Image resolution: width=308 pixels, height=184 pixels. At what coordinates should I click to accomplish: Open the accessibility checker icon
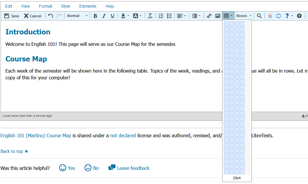tap(299, 16)
